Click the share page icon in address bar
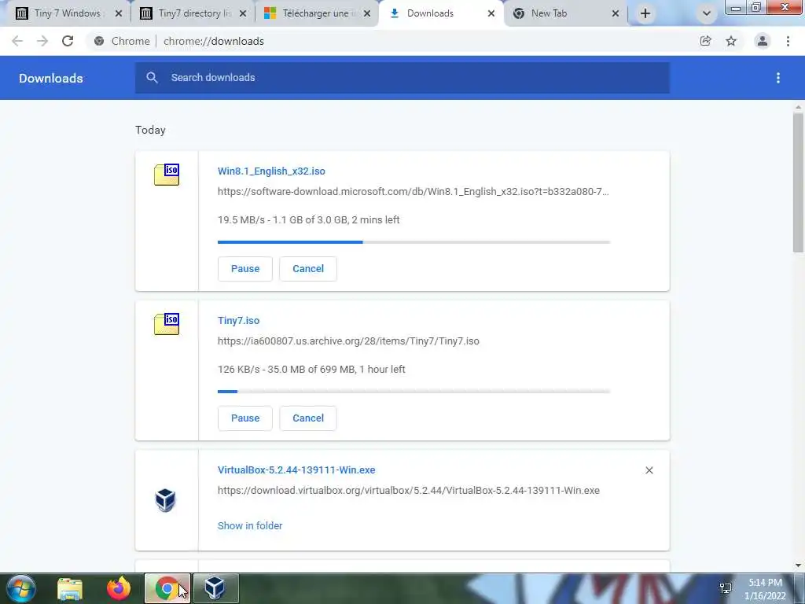 pos(706,41)
